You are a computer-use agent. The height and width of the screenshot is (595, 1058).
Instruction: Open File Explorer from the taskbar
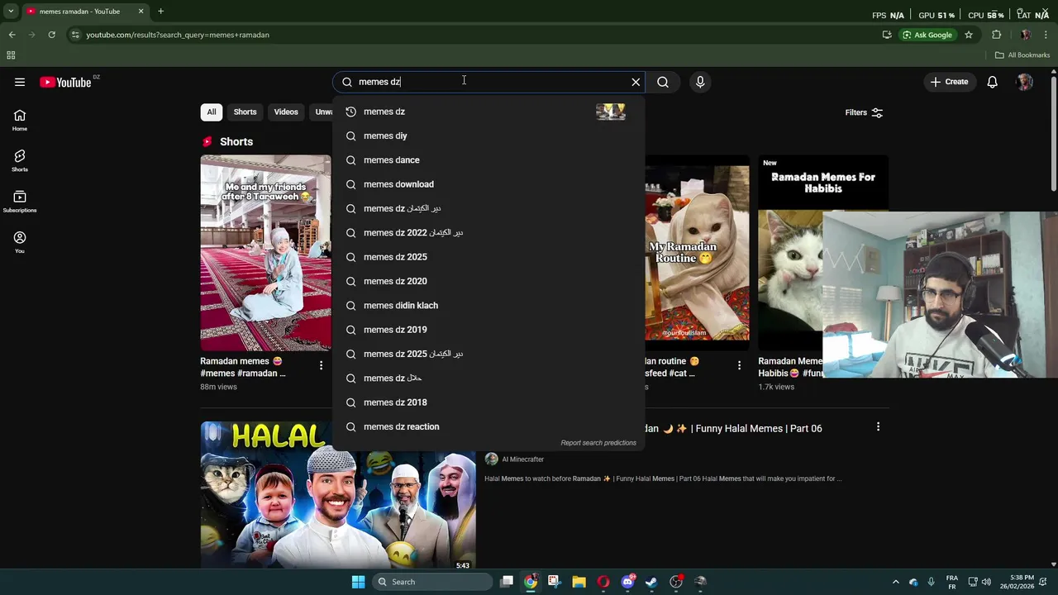point(579,582)
